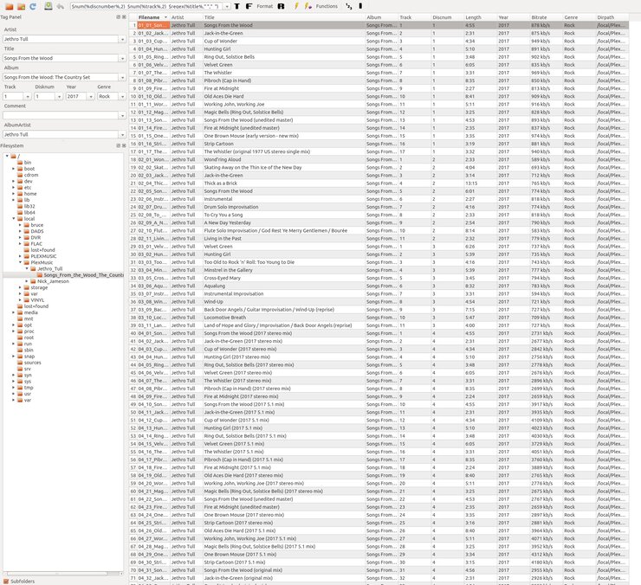Run the Tag to File (T) action
Viewport: 641px width, 585px height.
(237, 6)
